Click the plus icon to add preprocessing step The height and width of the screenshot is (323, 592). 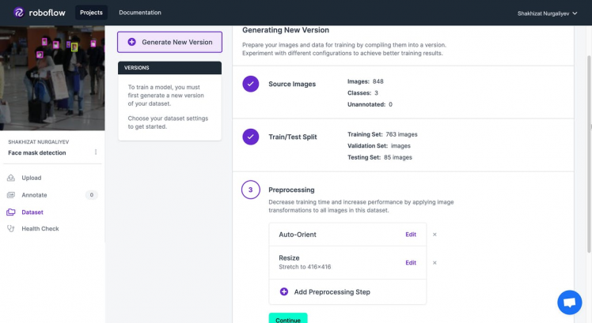tap(284, 291)
